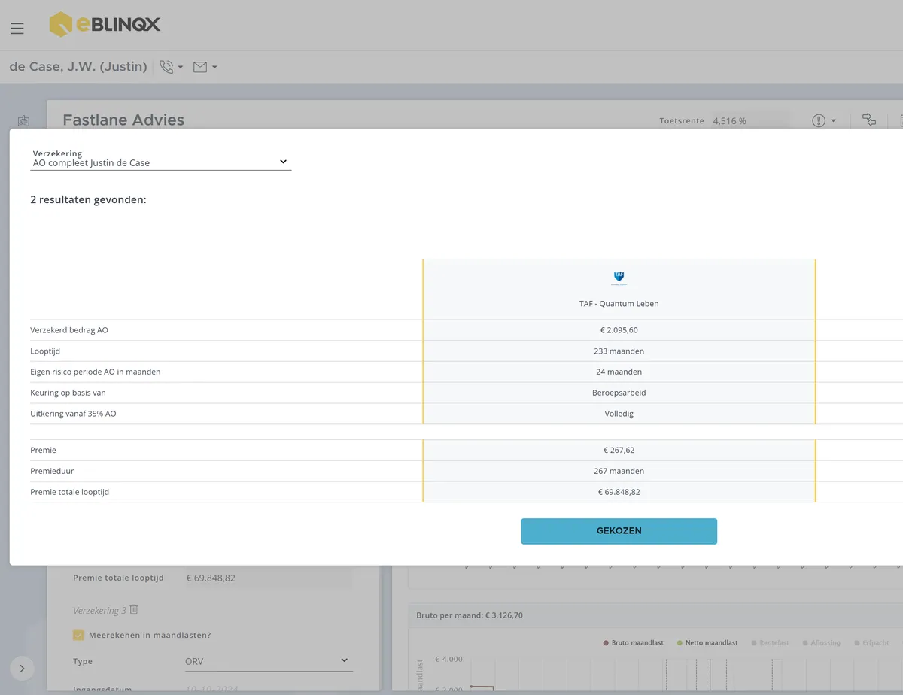903x695 pixels.
Task: Expand the sidebar with the bottom arrow
Action: click(x=22, y=667)
